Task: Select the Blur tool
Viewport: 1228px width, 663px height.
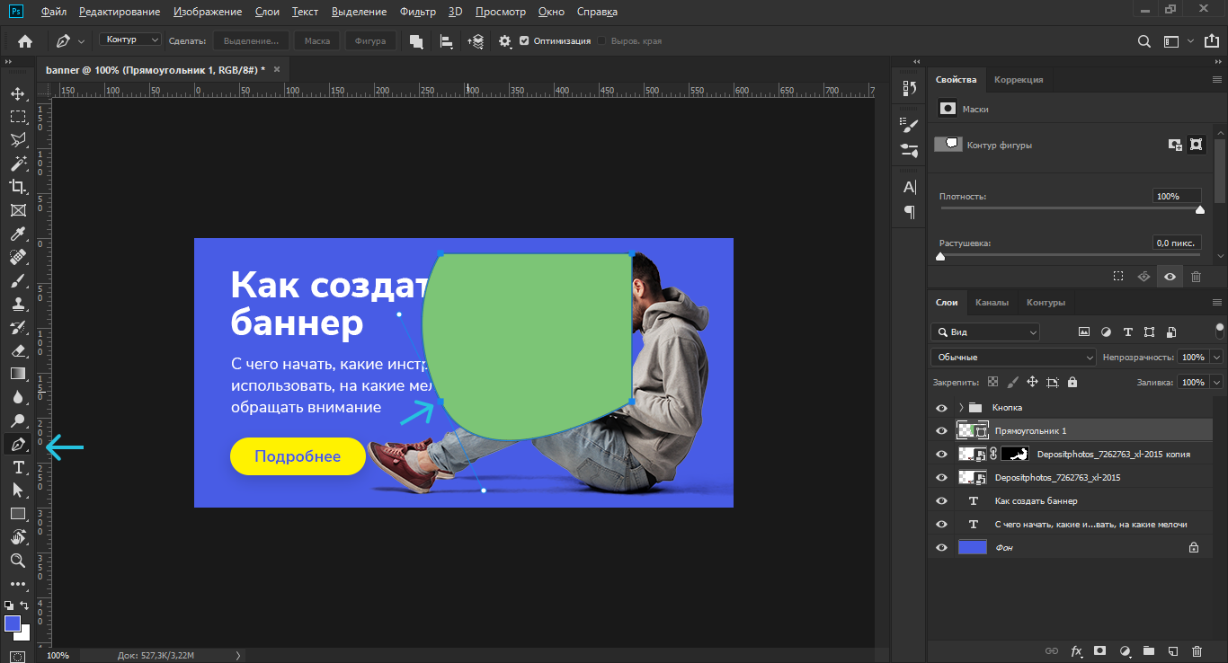Action: click(18, 397)
